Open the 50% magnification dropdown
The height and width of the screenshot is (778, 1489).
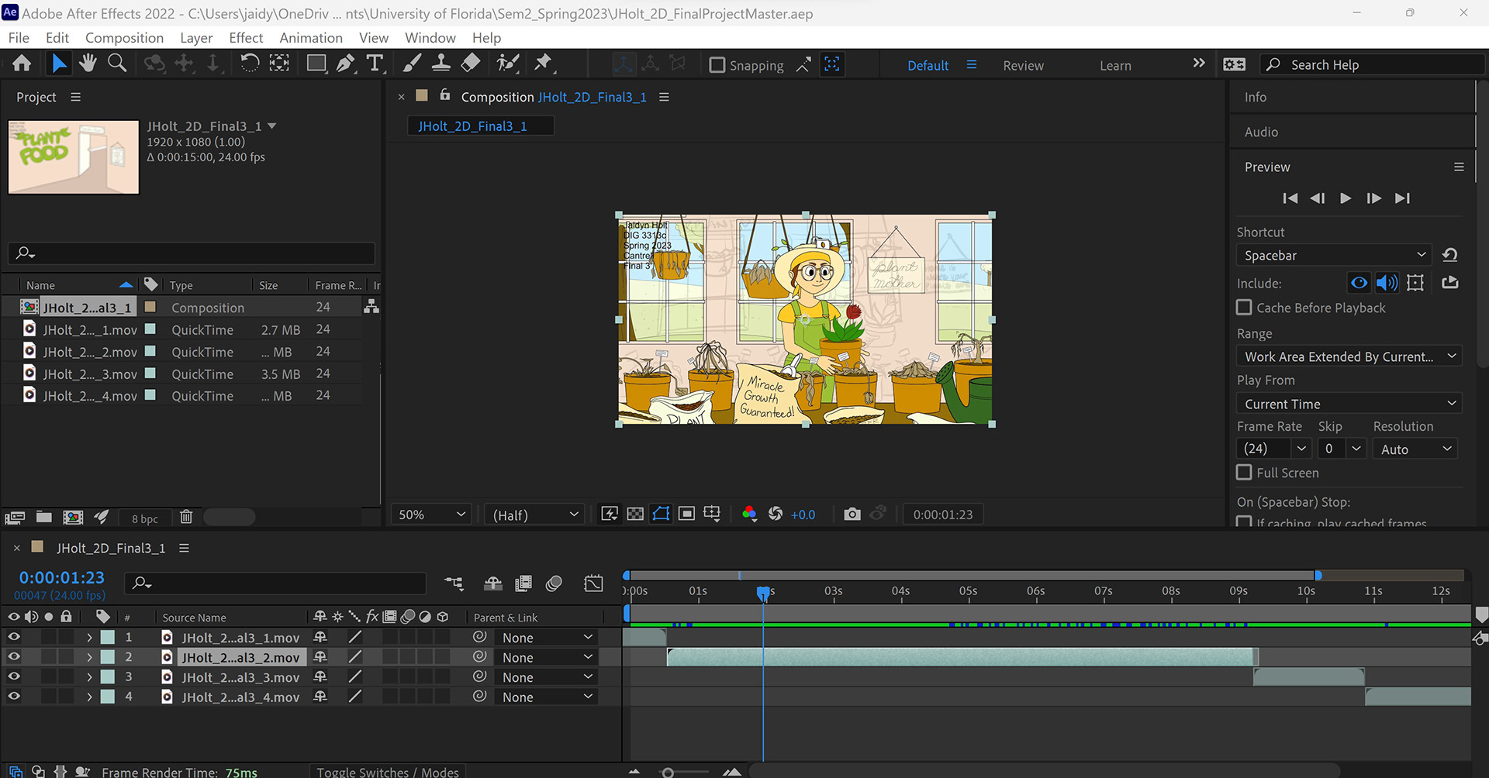coord(432,515)
